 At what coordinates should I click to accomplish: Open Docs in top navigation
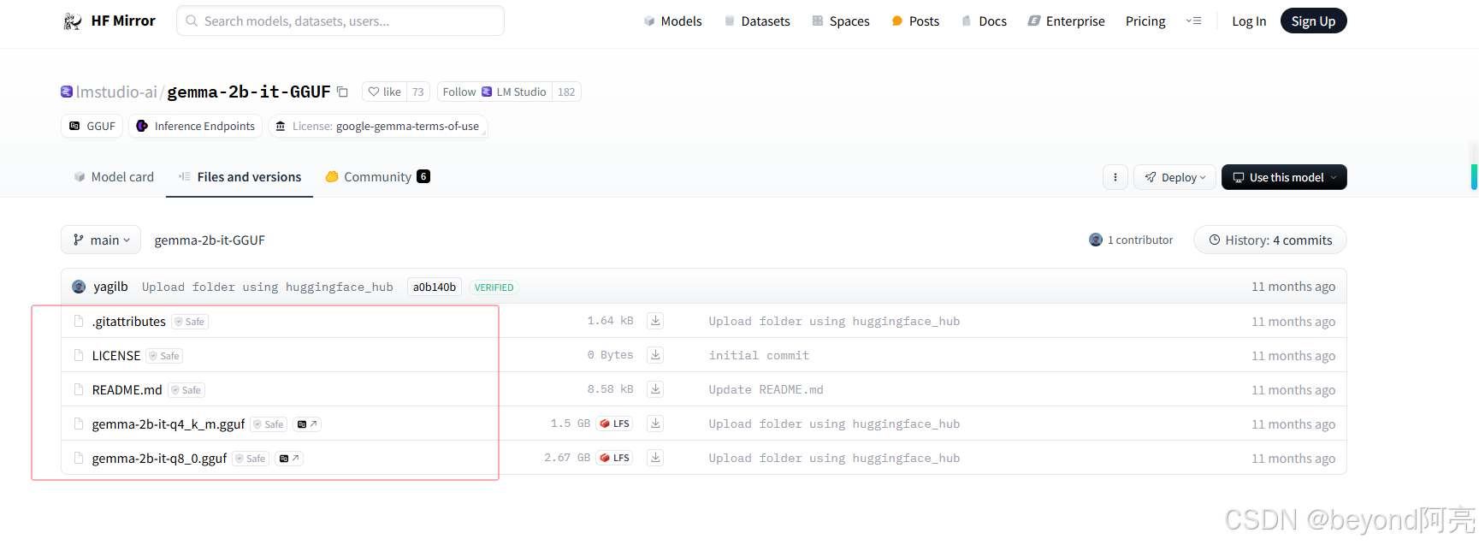(984, 21)
